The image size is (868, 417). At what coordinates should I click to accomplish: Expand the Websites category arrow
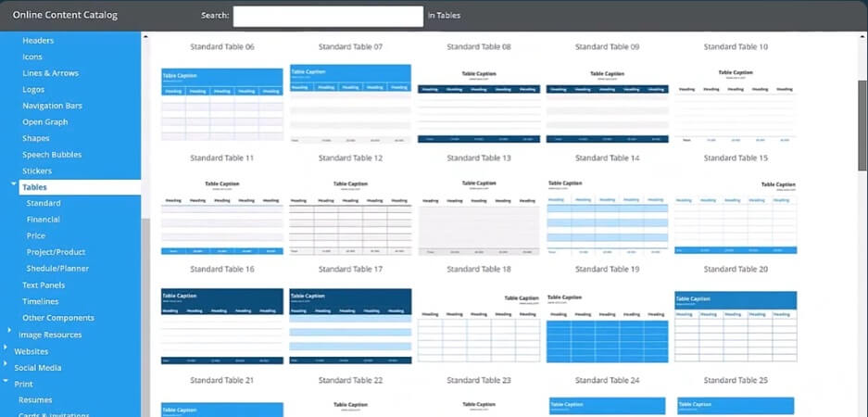coord(5,347)
